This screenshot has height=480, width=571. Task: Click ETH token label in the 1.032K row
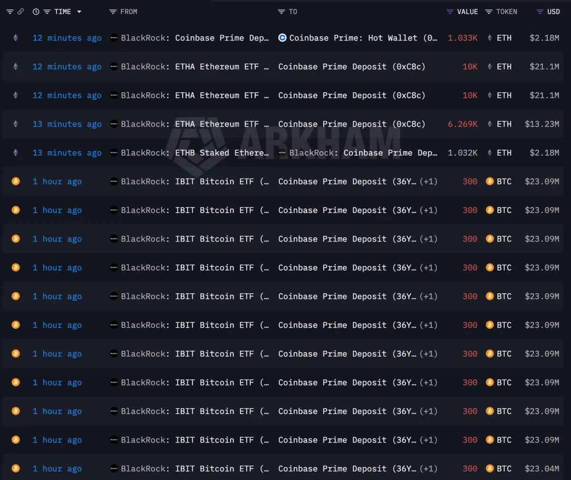(504, 153)
